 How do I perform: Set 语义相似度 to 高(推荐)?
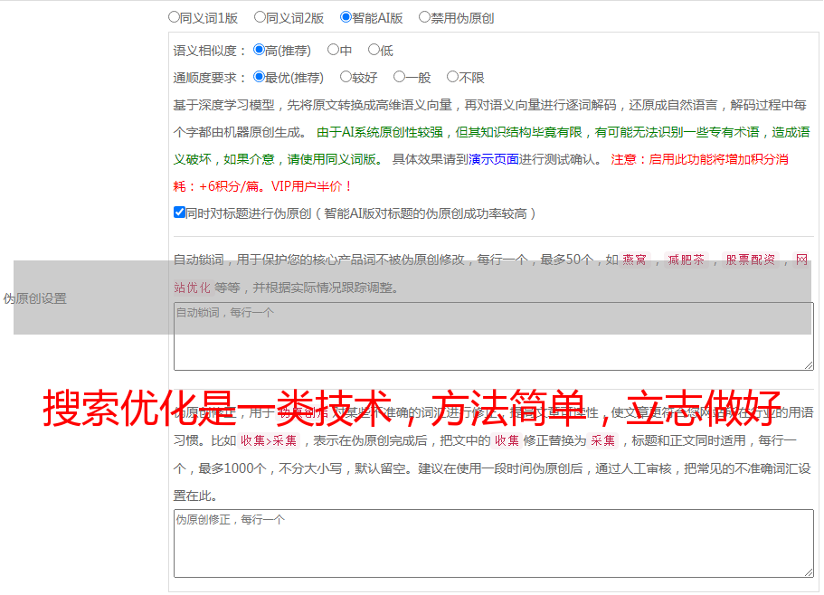coord(259,51)
